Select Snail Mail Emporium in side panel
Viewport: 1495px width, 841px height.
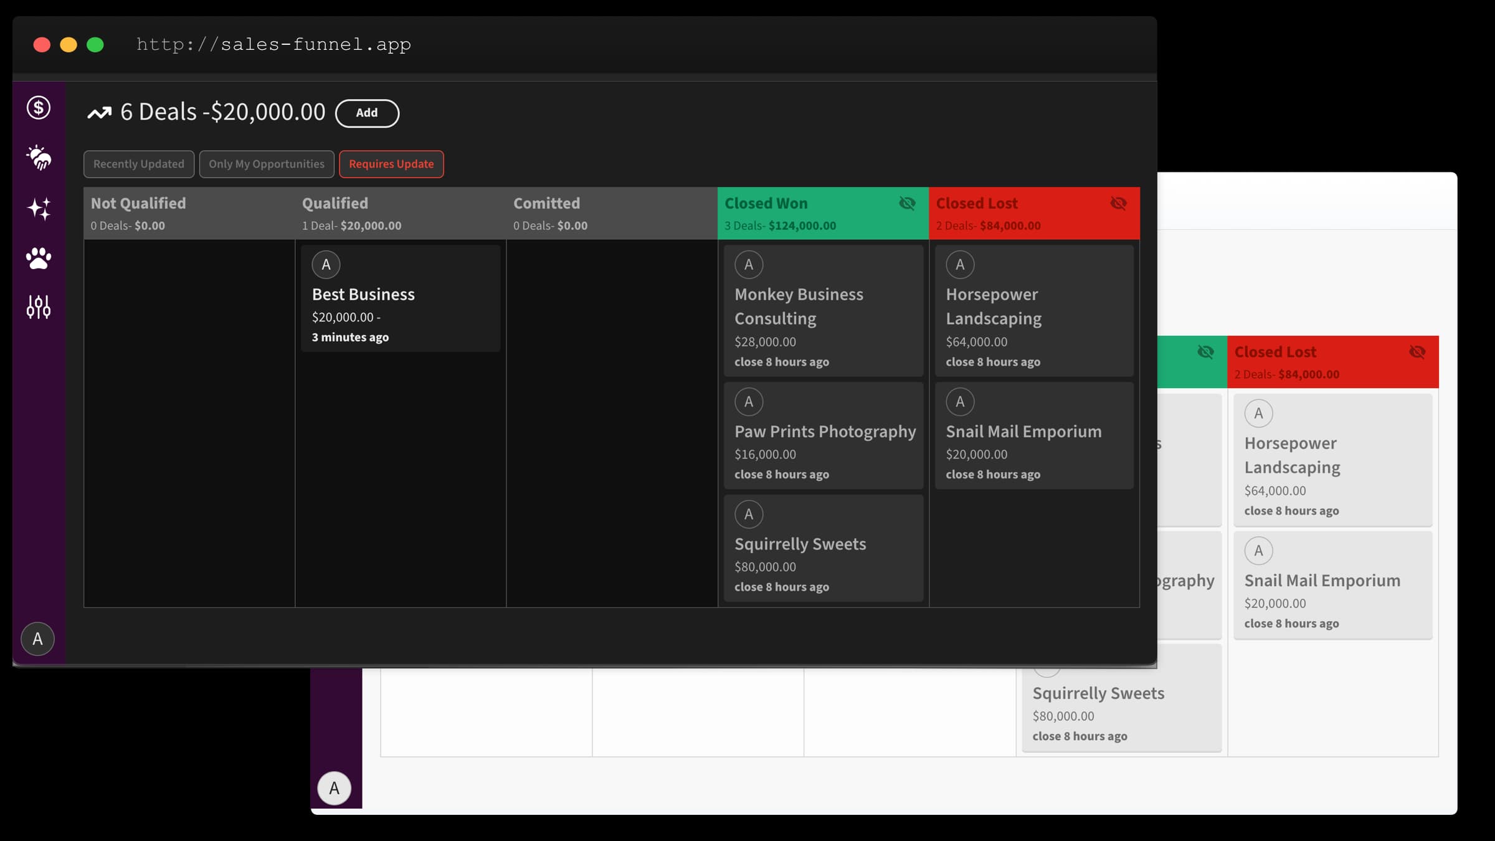point(1322,580)
